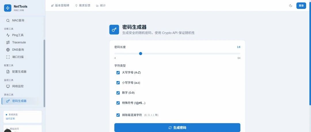The width and height of the screenshot is (311, 132).
Task: Click the slider maximum label 64
Action: click(239, 58)
